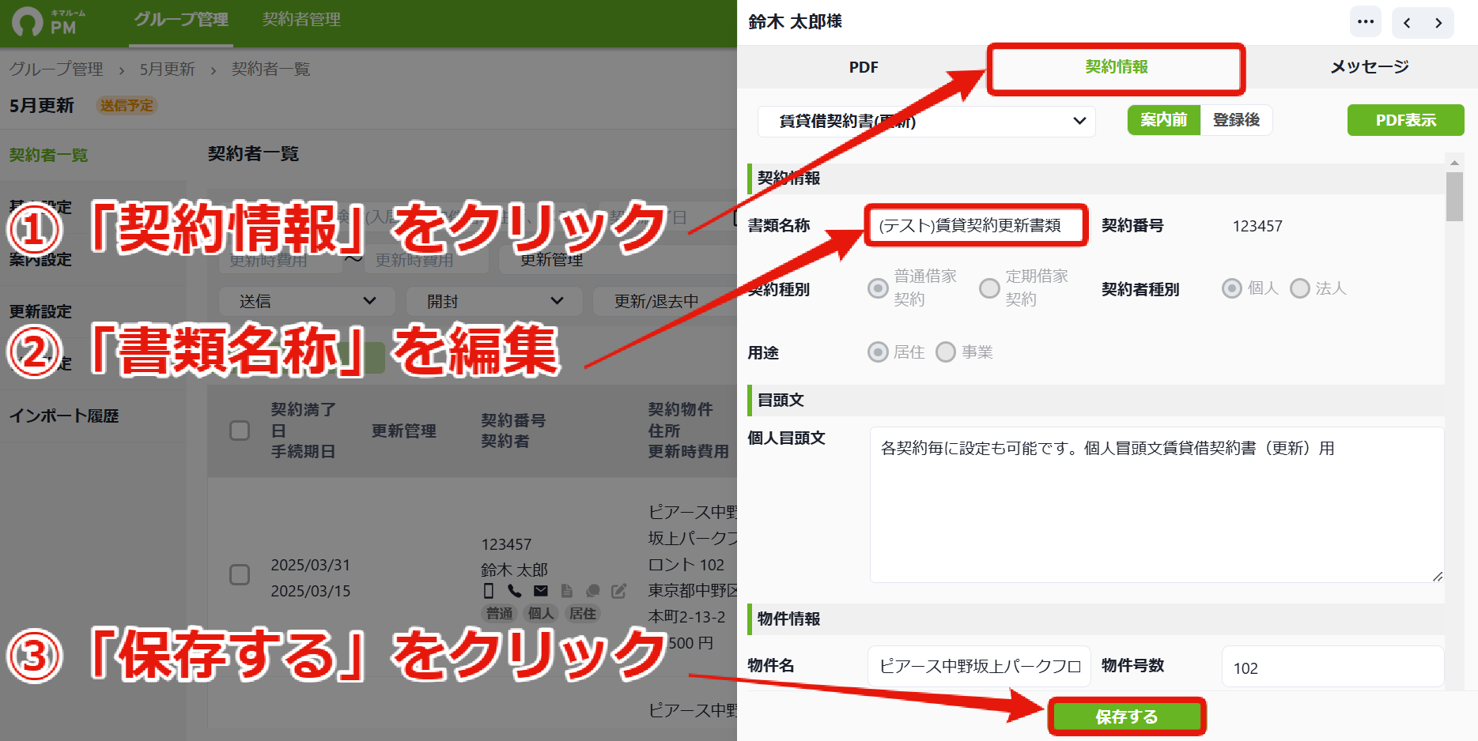1478x741 pixels.
Task: Click the envelope mail icon for 鈴木 太郎
Action: [541, 591]
